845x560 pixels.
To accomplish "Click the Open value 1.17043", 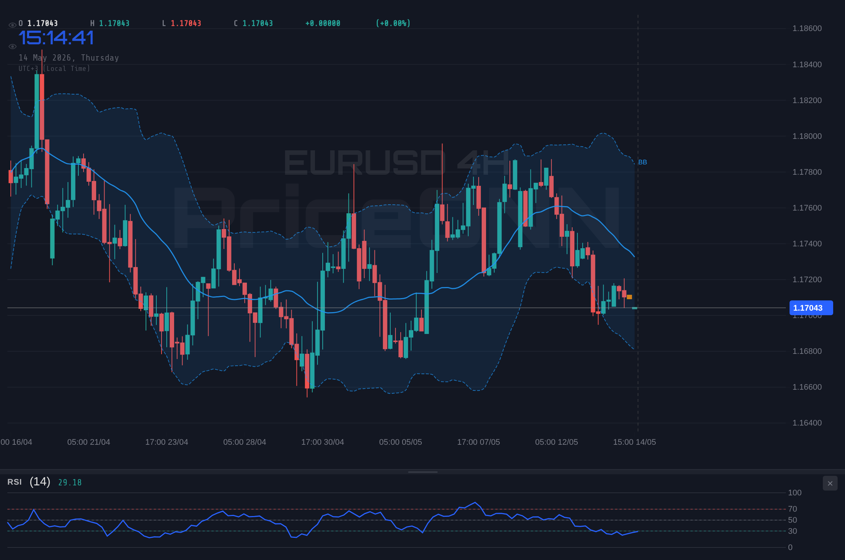I will [x=43, y=23].
